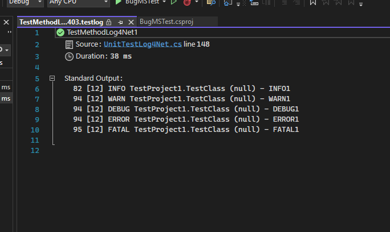The height and width of the screenshot is (232, 390).
Task: Click the next bookmark icon
Action: pos(339,2)
